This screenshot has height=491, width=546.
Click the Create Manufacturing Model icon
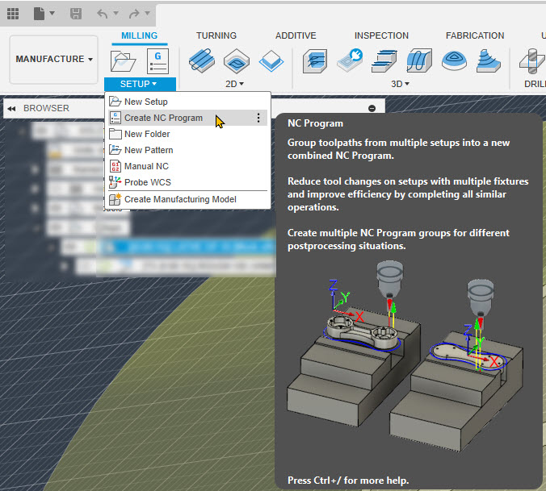point(115,199)
